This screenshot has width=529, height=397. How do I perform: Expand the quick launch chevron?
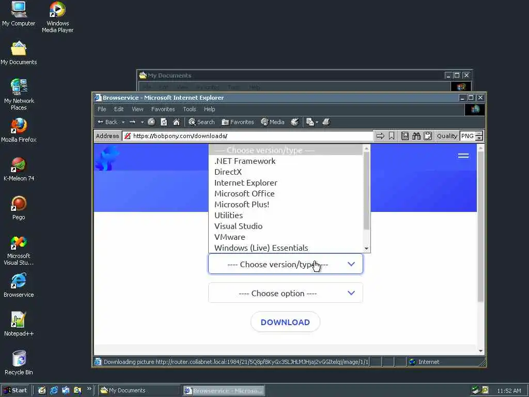[x=89, y=389]
